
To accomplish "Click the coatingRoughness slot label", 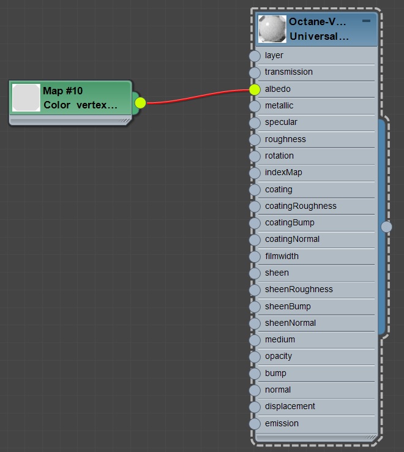I will pyautogui.click(x=301, y=206).
